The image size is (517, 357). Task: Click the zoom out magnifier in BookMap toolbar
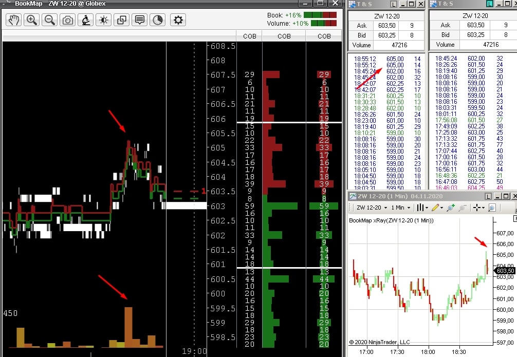pyautogui.click(x=49, y=20)
